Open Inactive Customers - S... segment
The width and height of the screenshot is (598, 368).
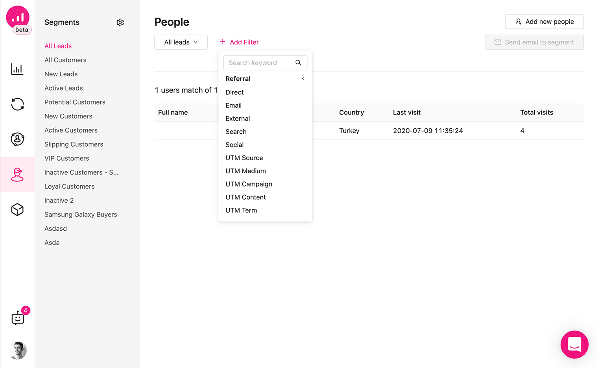[81, 172]
